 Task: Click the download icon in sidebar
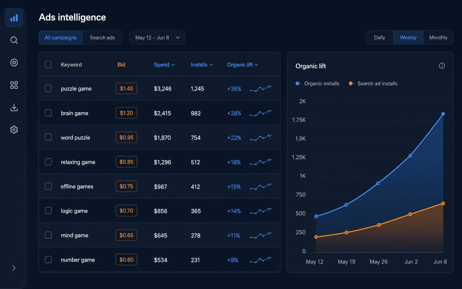[x=14, y=107]
